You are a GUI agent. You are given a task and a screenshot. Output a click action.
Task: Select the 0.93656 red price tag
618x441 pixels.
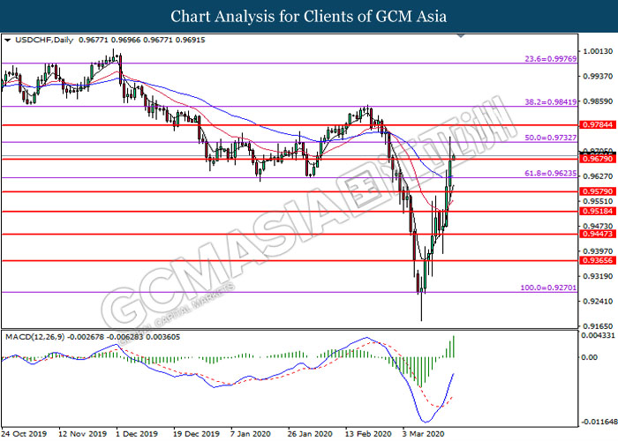click(x=598, y=260)
